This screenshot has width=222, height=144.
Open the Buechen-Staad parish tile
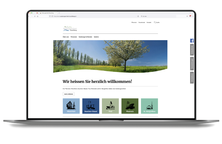click(91, 106)
